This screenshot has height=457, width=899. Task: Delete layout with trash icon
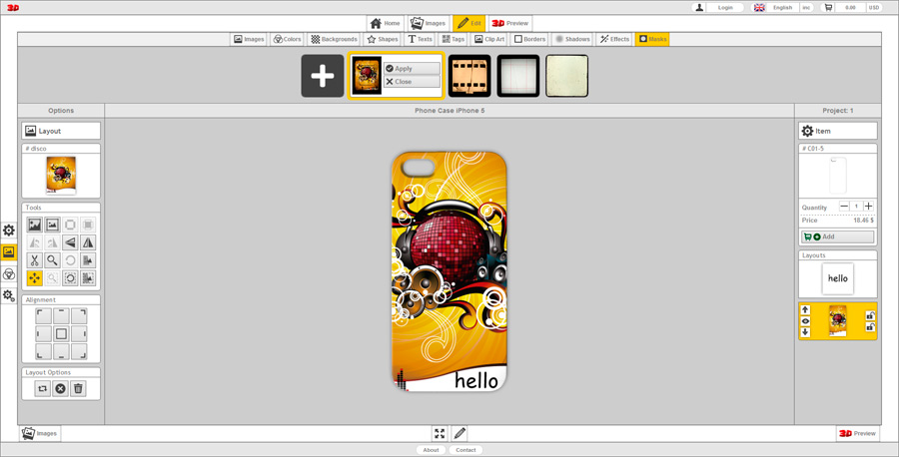click(x=78, y=389)
